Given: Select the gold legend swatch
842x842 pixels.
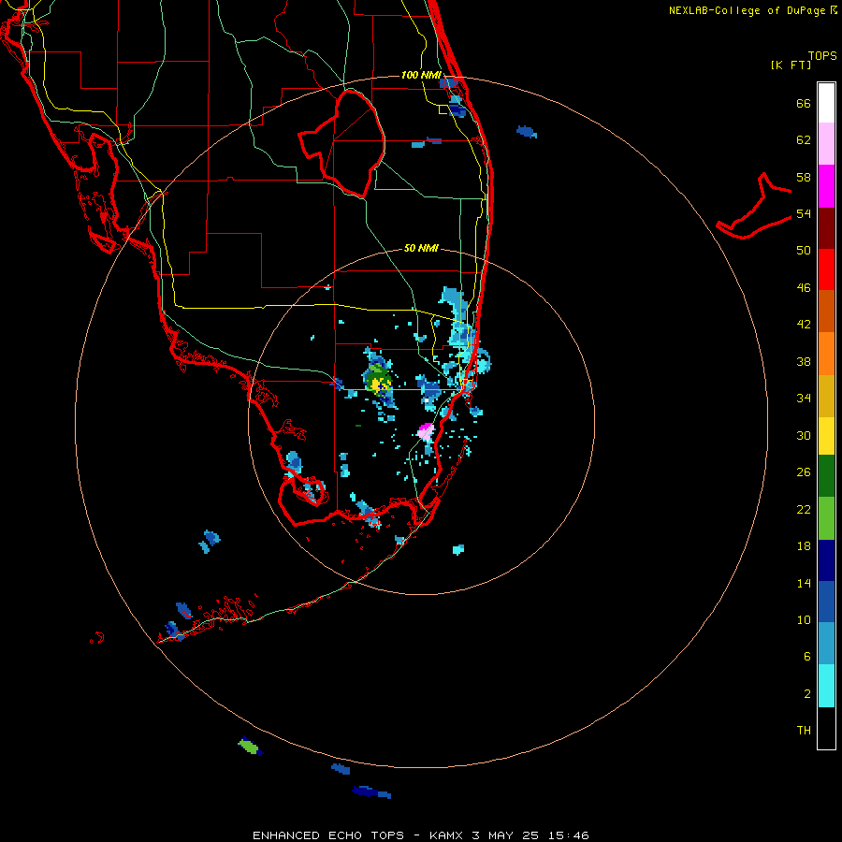Looking at the screenshot, I should pos(826,397).
